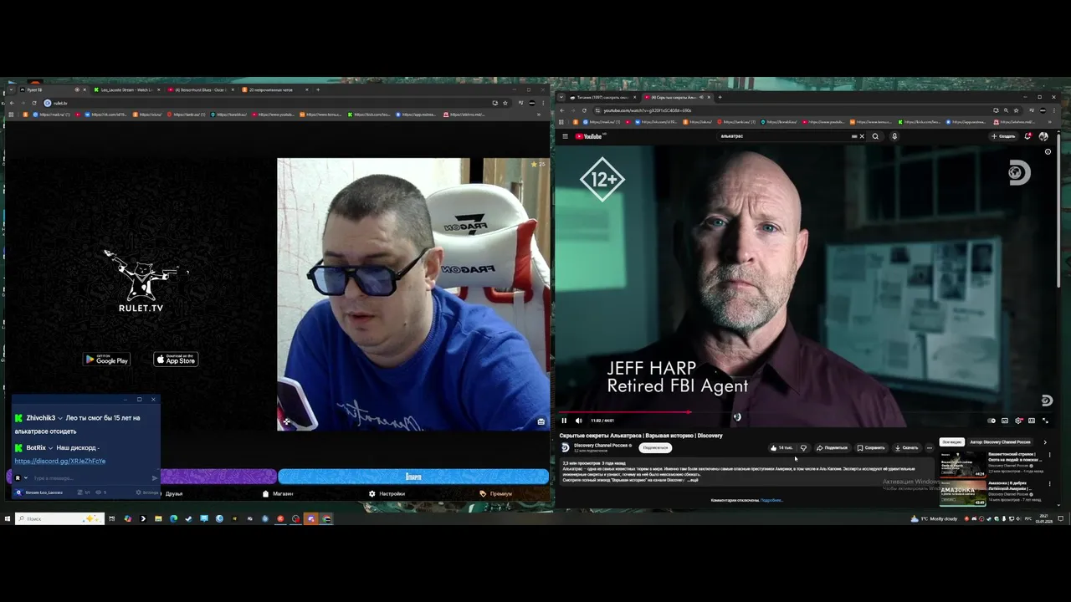The width and height of the screenshot is (1071, 602).
Task: Seek along the YouTube video progress bar
Action: click(x=806, y=412)
